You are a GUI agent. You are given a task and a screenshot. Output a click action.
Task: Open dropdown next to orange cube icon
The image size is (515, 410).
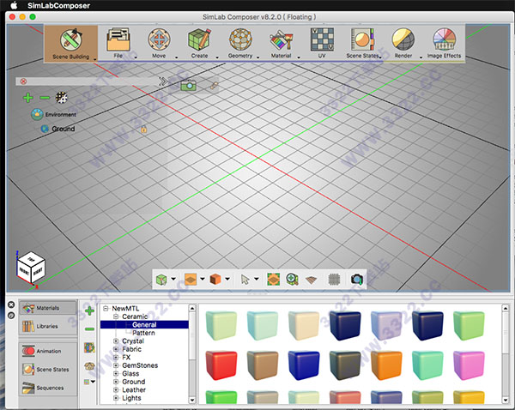227,279
